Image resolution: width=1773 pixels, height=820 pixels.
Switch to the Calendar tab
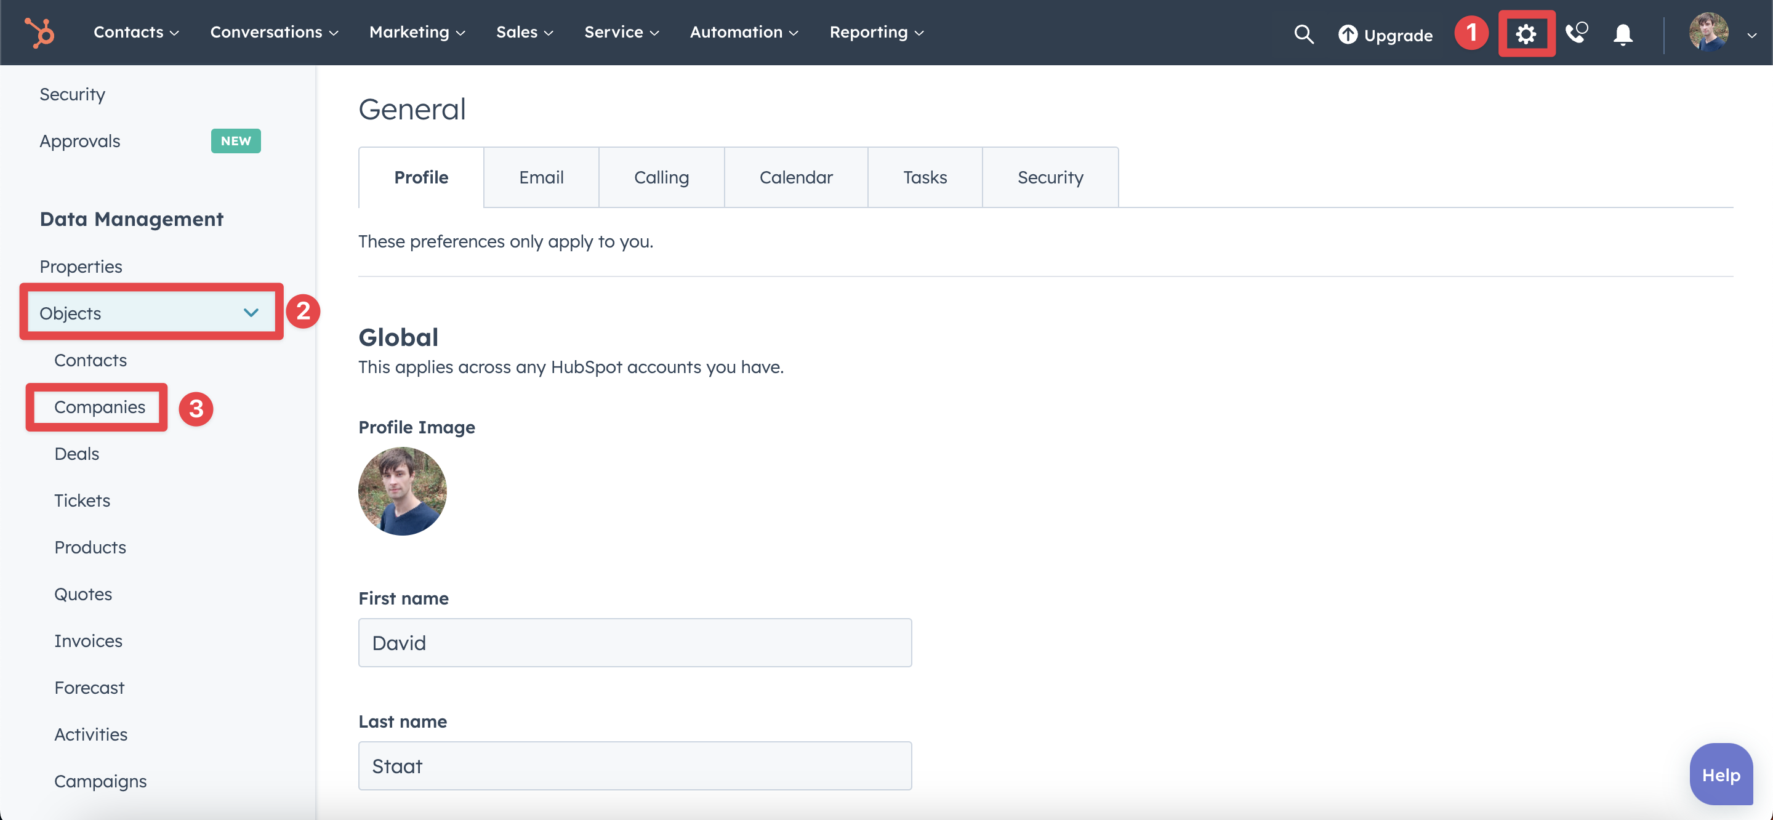click(795, 177)
